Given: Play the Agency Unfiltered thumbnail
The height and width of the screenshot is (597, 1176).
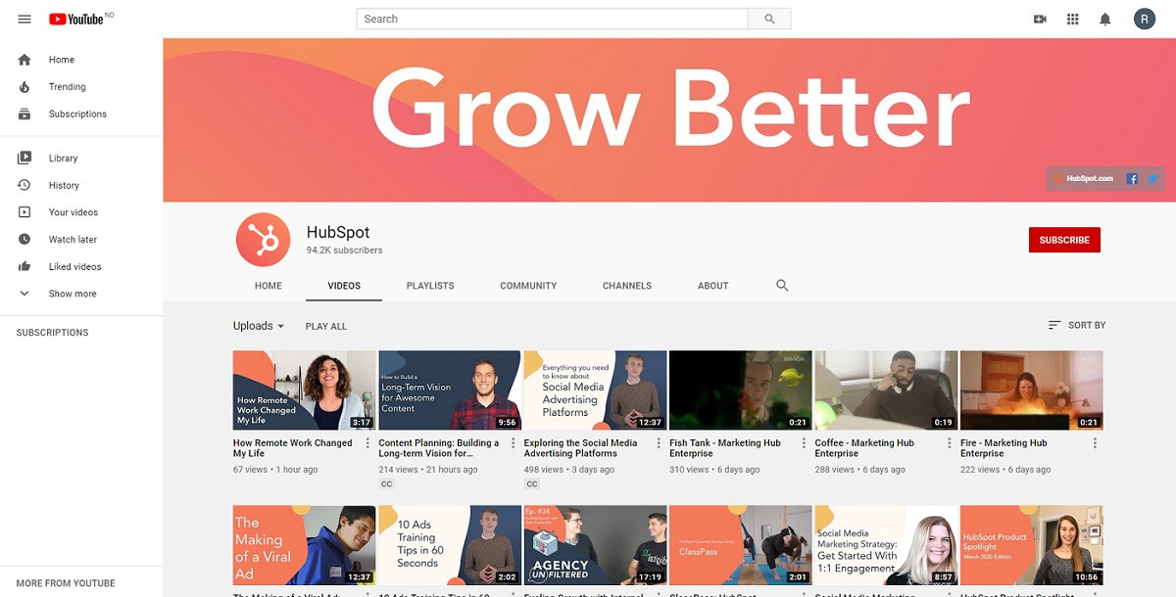Looking at the screenshot, I should (x=595, y=545).
